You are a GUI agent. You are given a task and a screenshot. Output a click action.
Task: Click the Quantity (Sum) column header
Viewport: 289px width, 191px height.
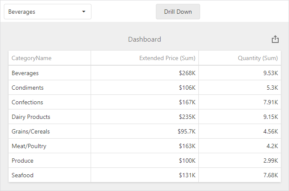coord(258,58)
